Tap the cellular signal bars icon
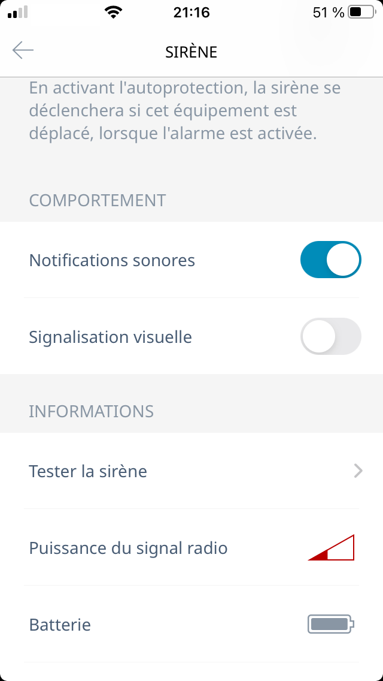The height and width of the screenshot is (681, 383). (x=18, y=13)
